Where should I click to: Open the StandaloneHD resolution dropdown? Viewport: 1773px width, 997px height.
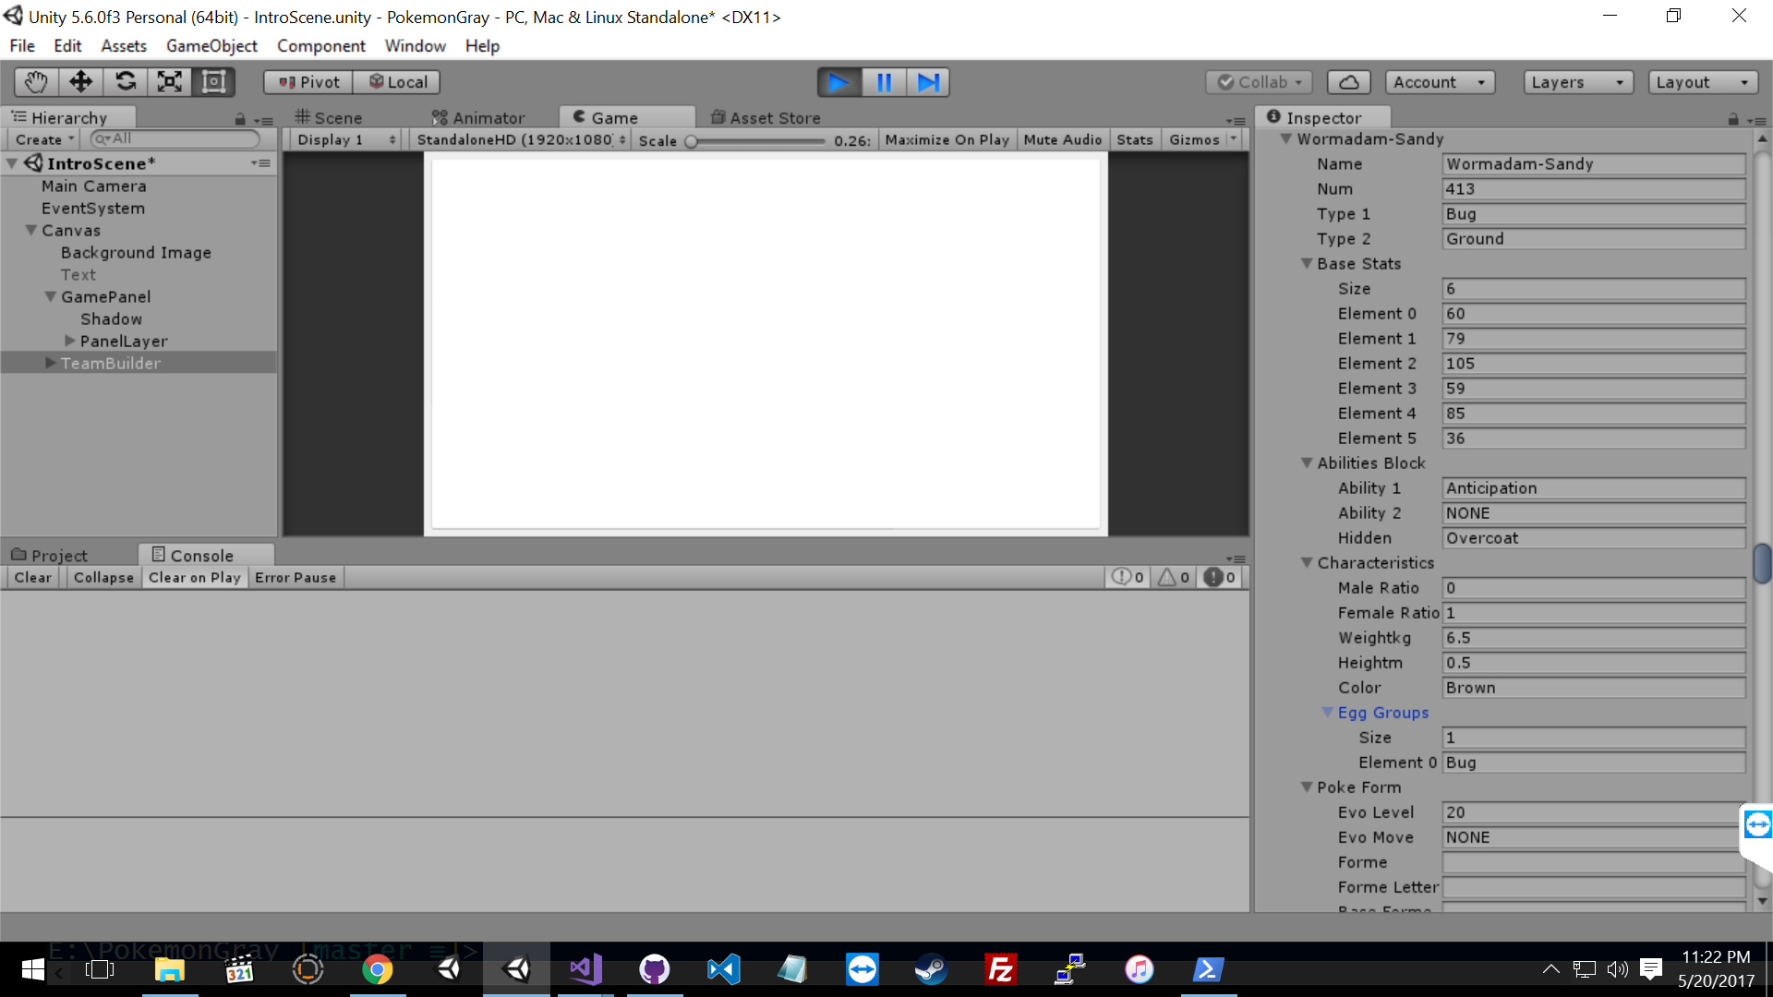point(521,139)
